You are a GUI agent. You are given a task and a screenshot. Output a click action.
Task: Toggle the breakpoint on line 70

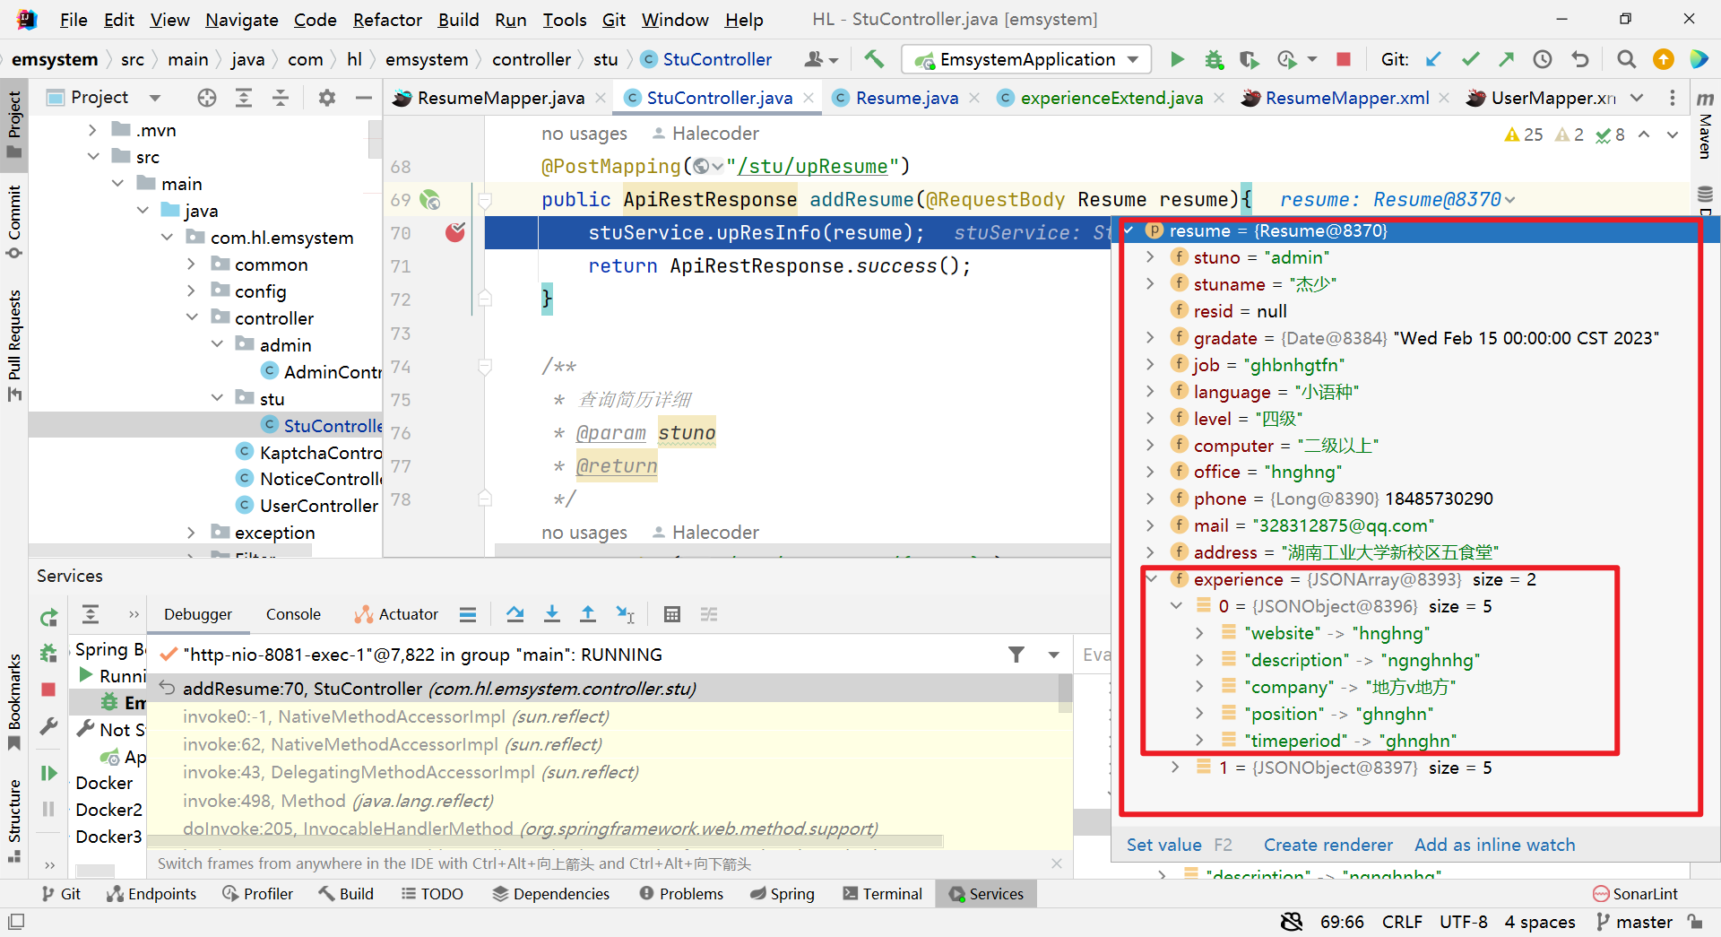[455, 233]
